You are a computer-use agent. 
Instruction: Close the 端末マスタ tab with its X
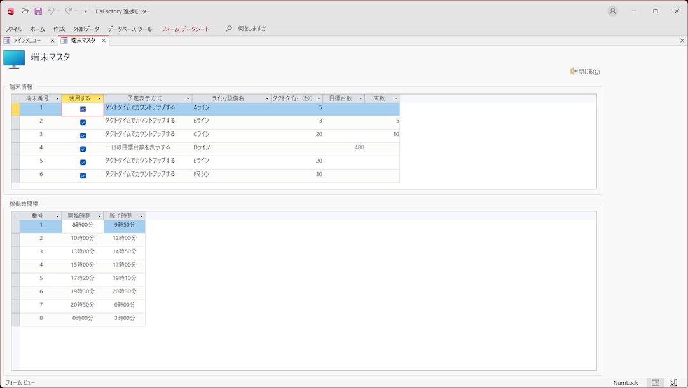pyautogui.click(x=104, y=41)
